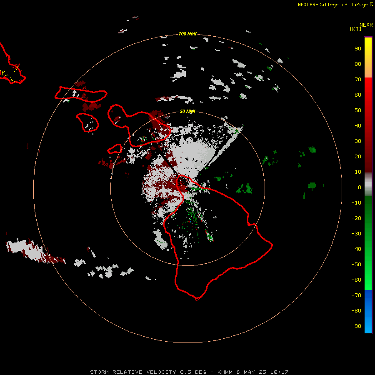Click the -60 value on the velocity scale

(356, 280)
